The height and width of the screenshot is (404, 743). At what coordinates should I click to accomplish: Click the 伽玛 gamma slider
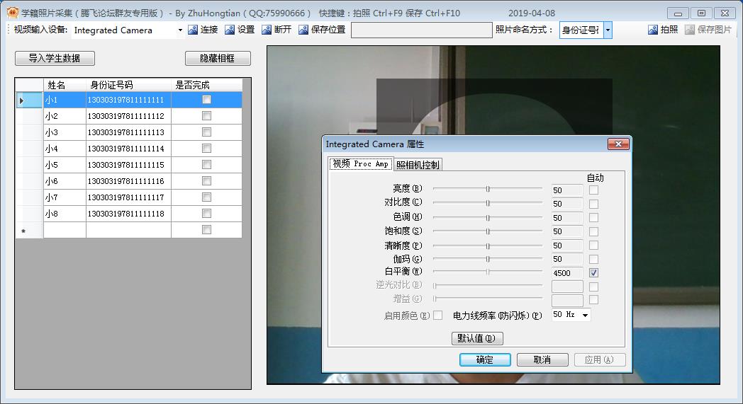pyautogui.click(x=488, y=259)
